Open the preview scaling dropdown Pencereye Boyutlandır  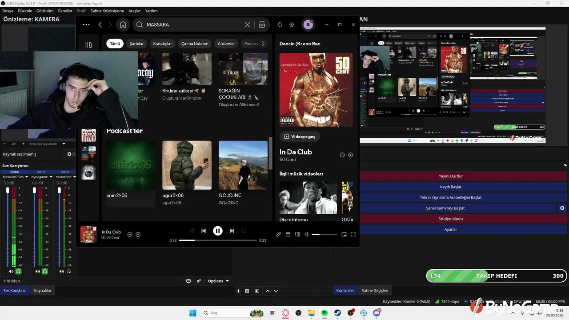(46, 144)
